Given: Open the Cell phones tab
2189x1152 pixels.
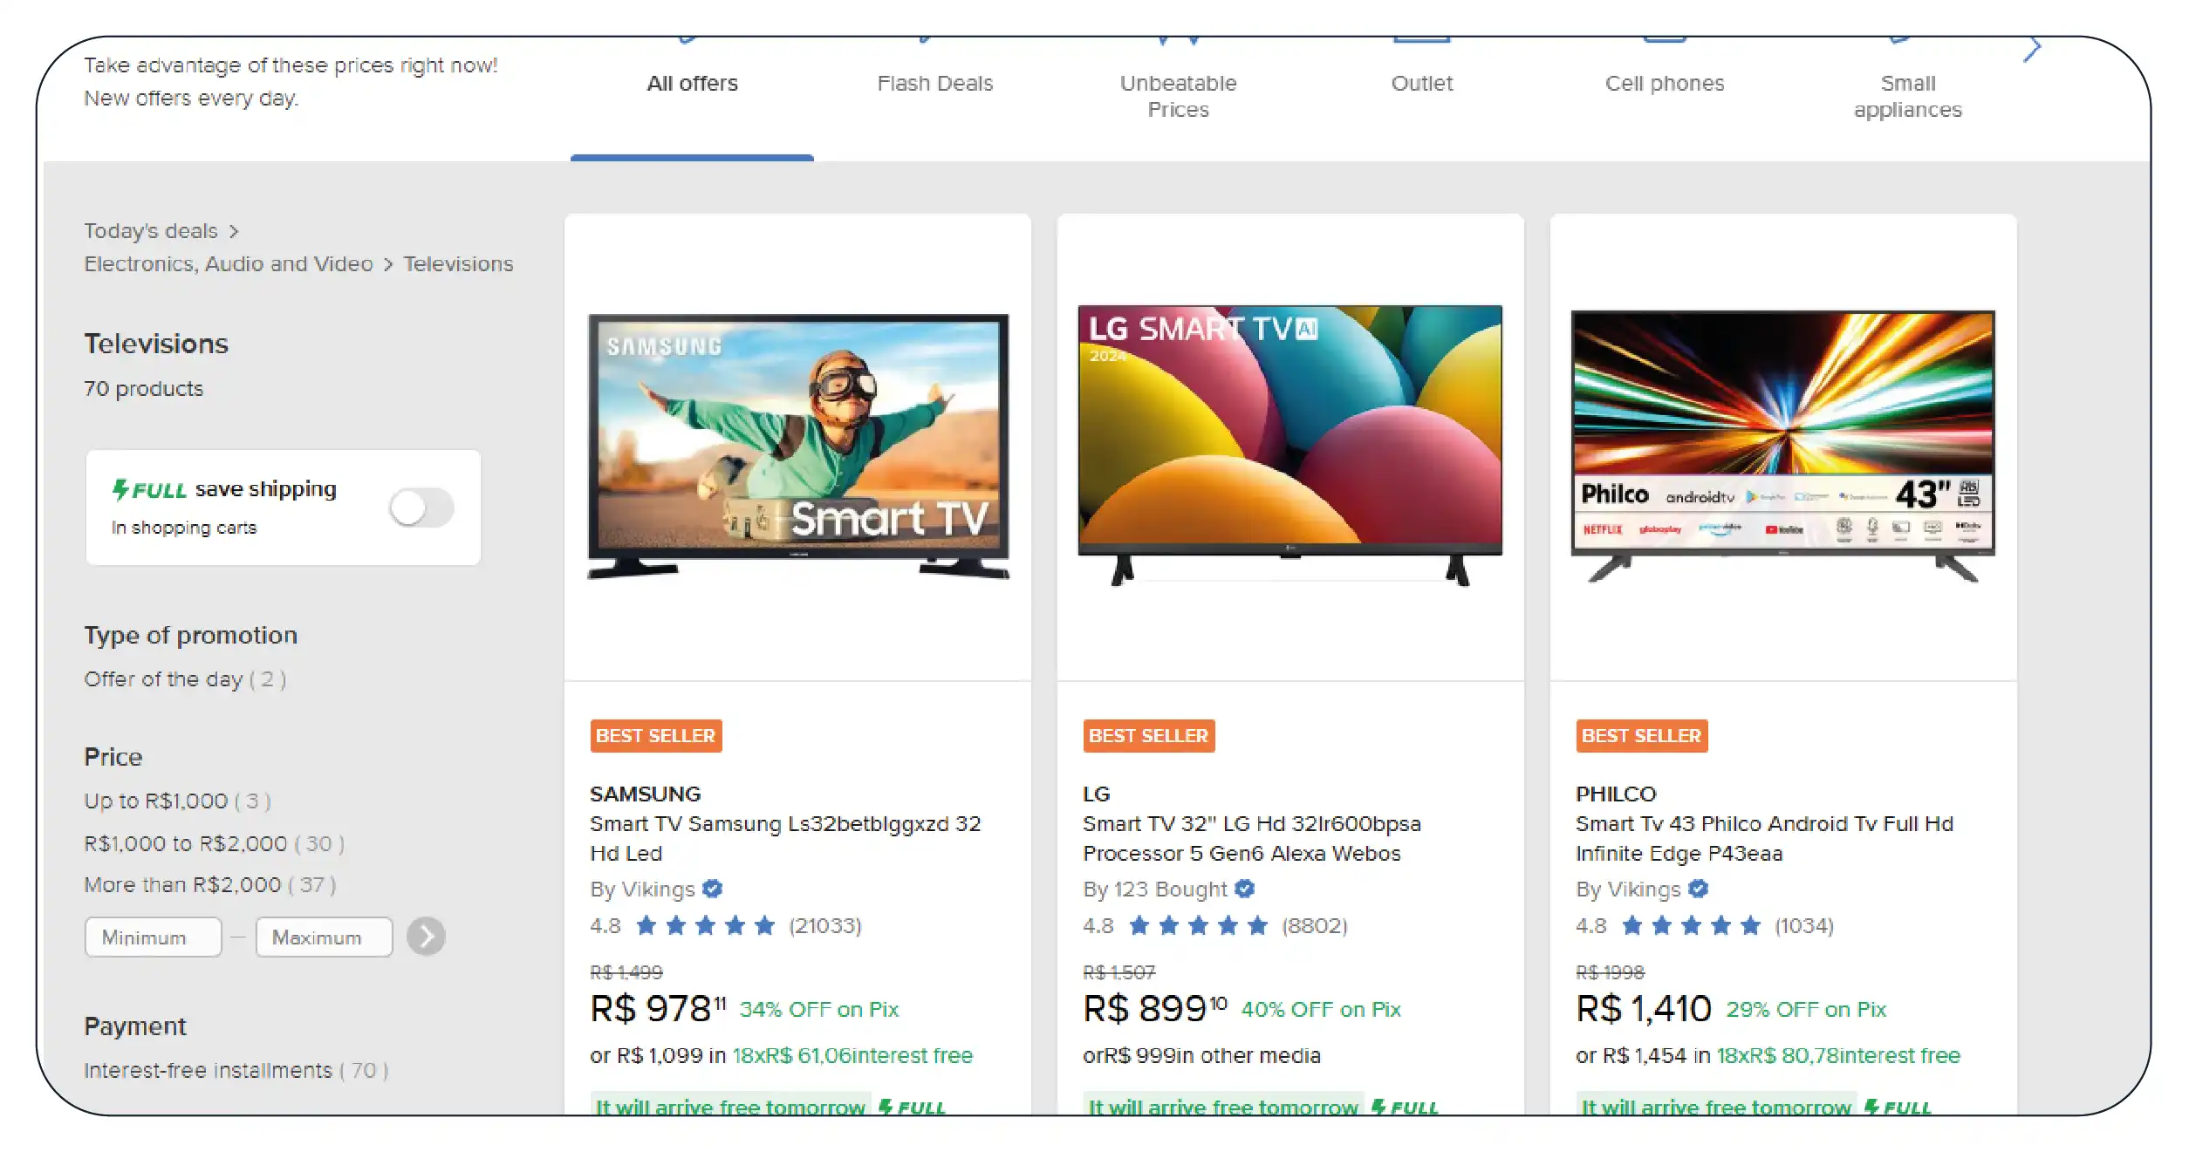Looking at the screenshot, I should coord(1664,84).
